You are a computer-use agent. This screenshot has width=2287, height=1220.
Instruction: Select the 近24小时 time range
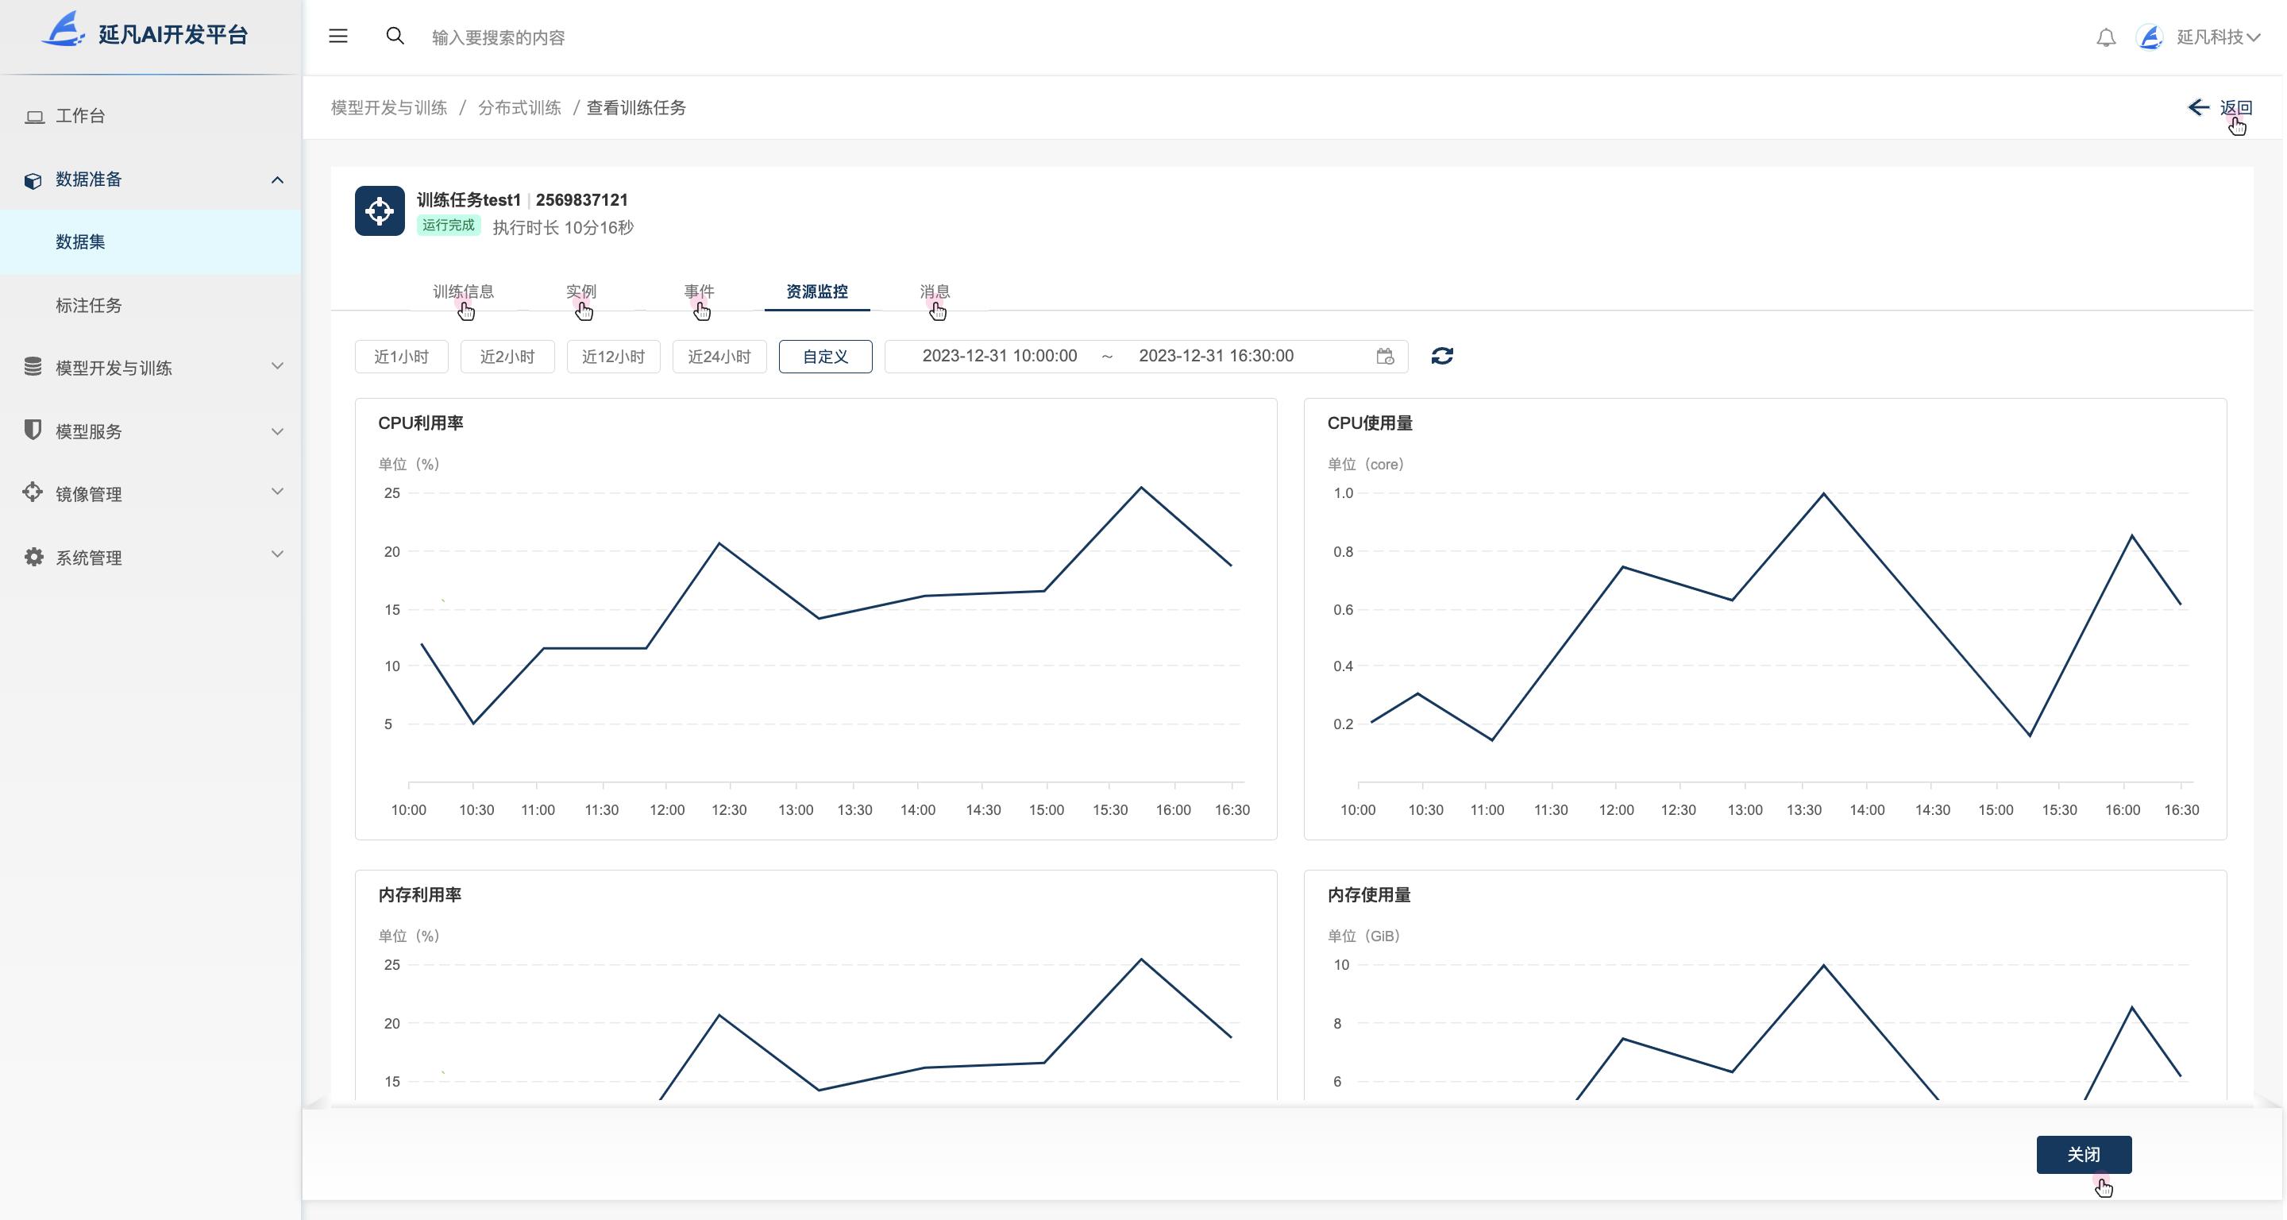coord(719,357)
